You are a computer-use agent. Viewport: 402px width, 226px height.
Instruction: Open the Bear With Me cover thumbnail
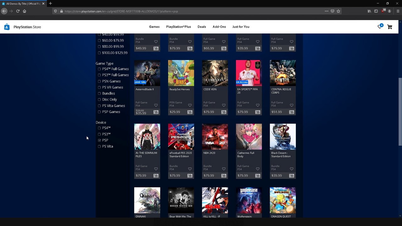[x=181, y=200]
